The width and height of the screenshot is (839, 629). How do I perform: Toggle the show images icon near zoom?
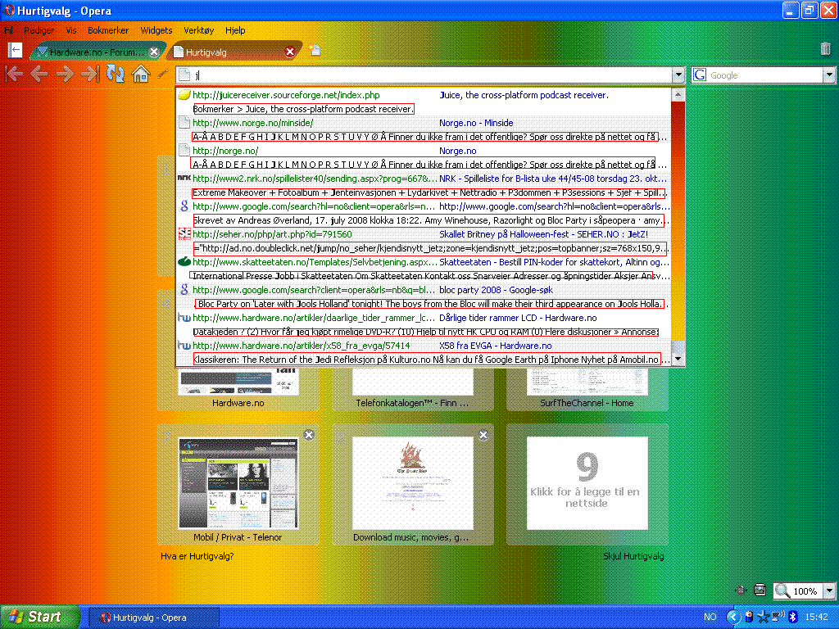[x=760, y=591]
